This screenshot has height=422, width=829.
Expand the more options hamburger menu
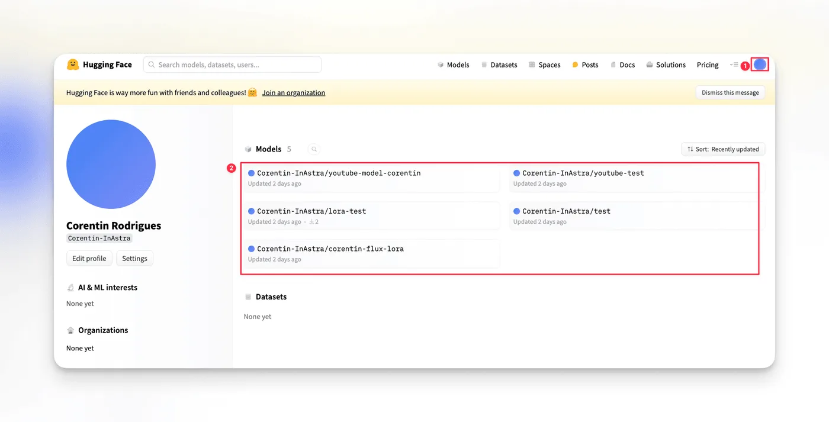click(x=734, y=65)
